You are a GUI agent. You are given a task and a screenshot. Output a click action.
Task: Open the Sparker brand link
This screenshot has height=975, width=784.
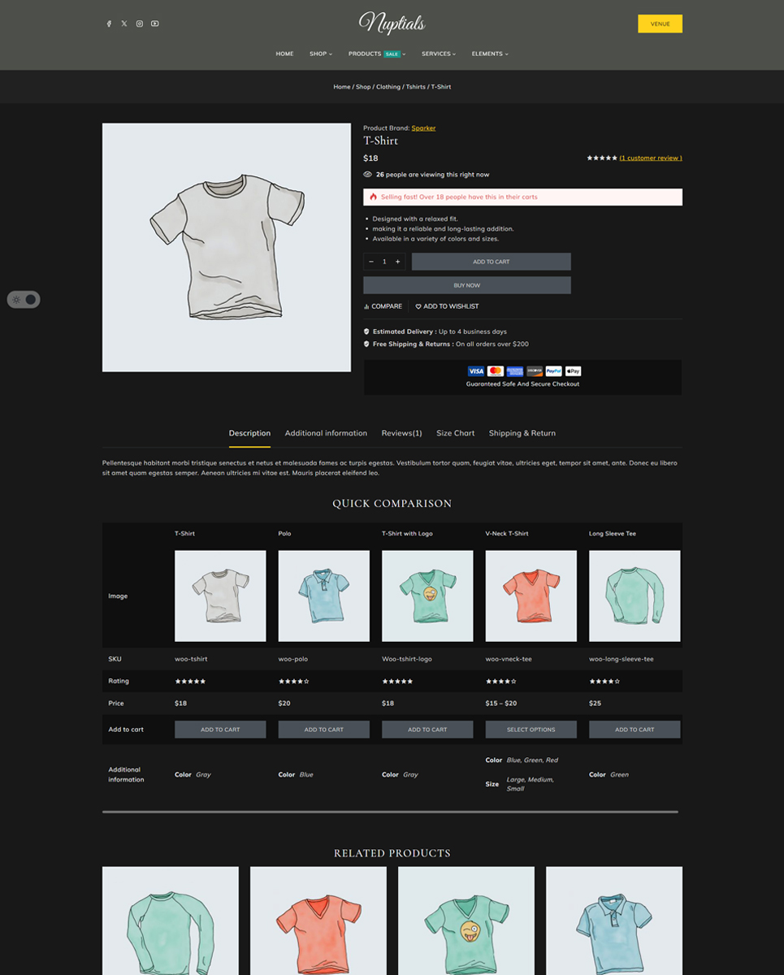pos(423,128)
